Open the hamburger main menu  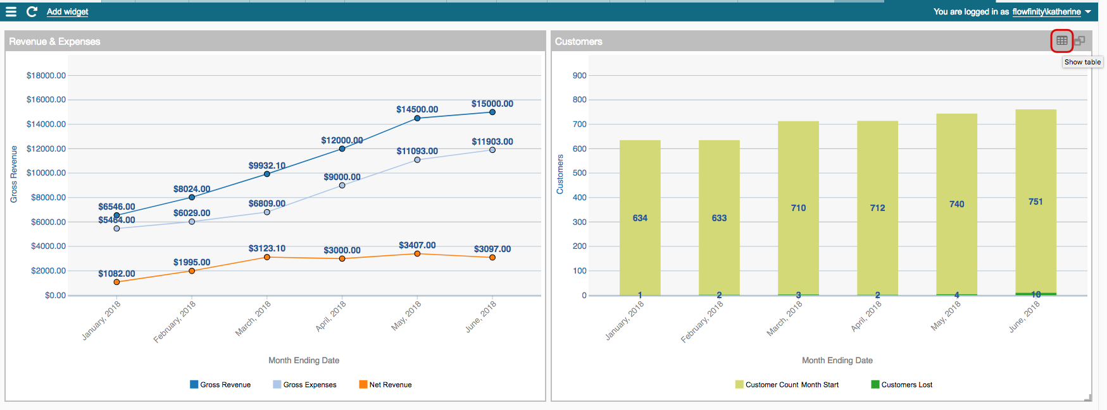11,11
